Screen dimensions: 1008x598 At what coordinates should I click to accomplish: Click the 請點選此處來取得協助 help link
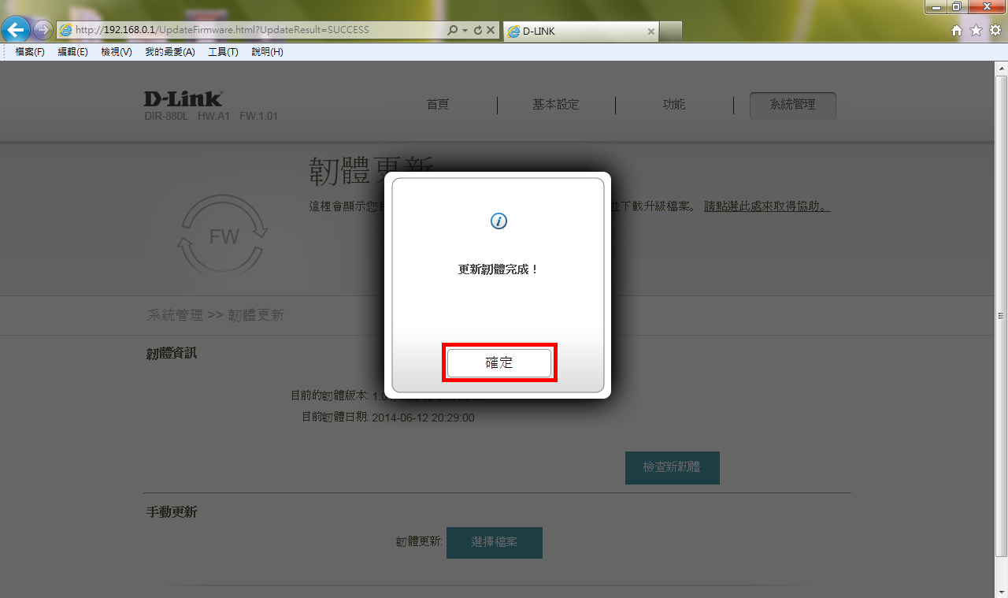click(x=766, y=206)
